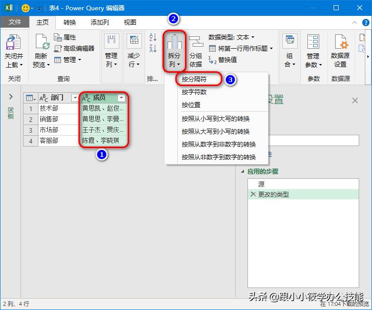This screenshot has width=372, height=310.
Task: Click the Manage Parameters (管理参数) icon
Action: pos(313,42)
